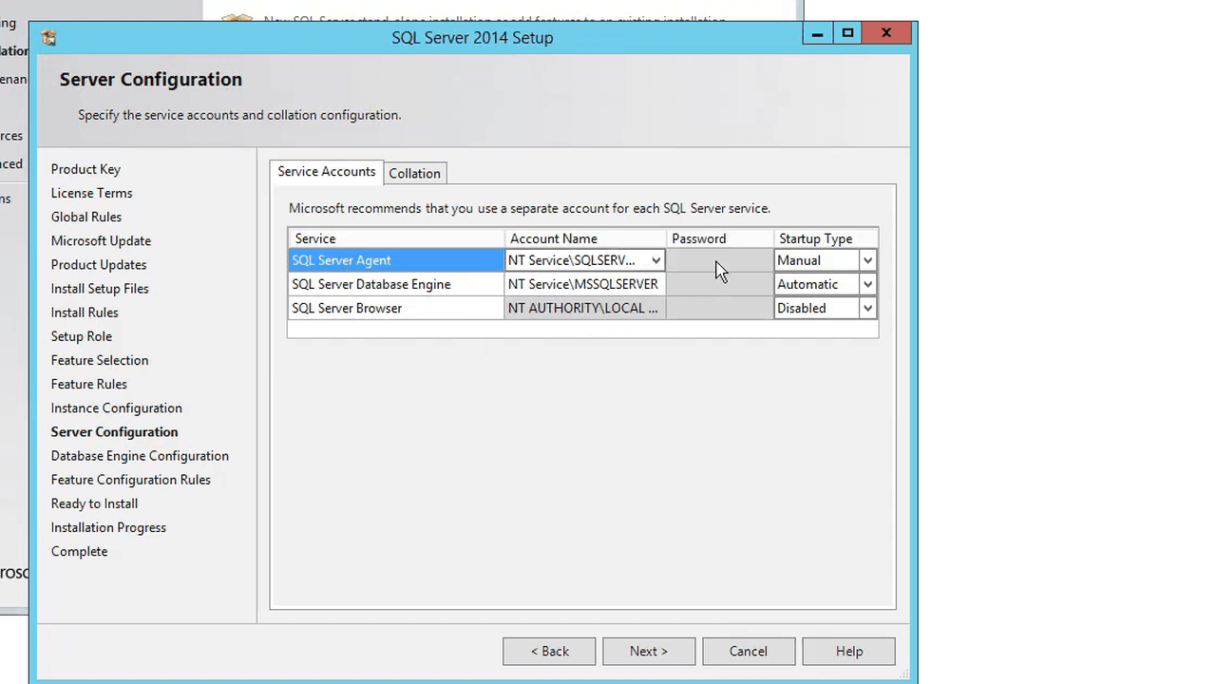The image size is (1216, 684).
Task: Select Setup Role step in sidebar
Action: point(81,336)
